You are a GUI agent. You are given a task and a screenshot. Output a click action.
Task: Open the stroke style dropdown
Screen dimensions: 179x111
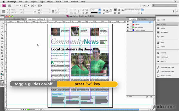pyautogui.click(x=100, y=13)
